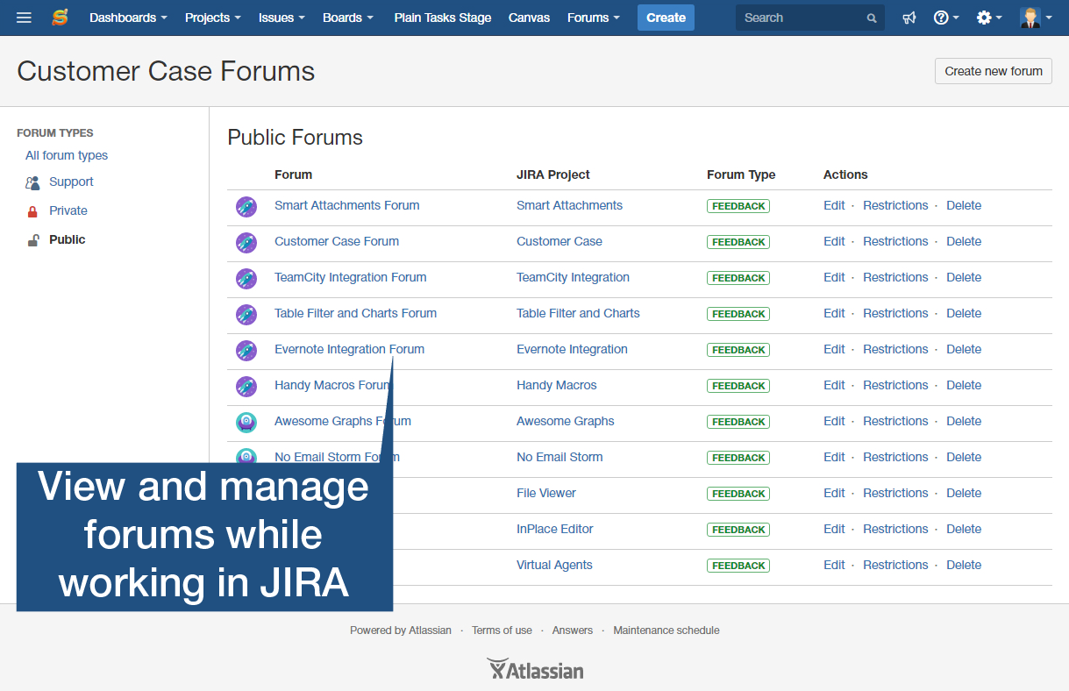The height and width of the screenshot is (691, 1069).
Task: Expand the Boards dropdown menu
Action: (x=348, y=18)
